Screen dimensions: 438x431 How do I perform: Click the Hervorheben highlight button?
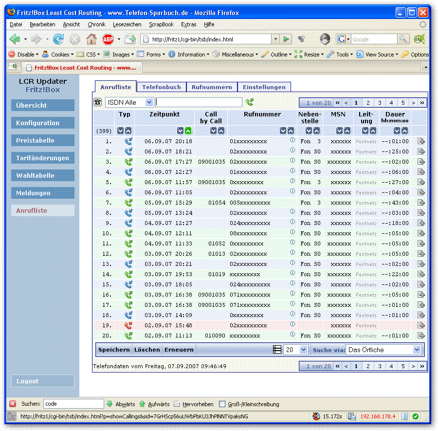point(194,404)
